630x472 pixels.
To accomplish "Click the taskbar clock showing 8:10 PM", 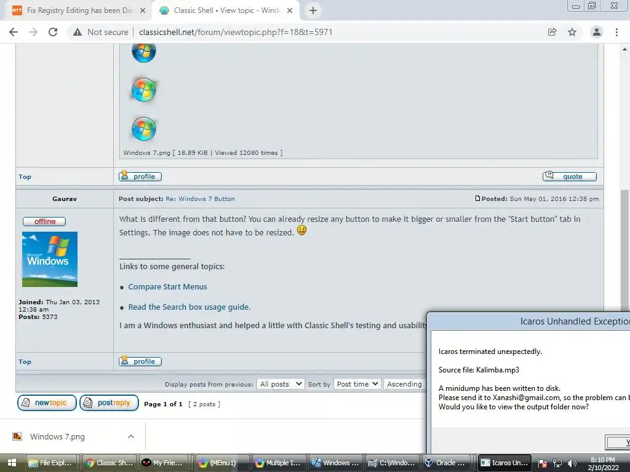I will click(603, 463).
